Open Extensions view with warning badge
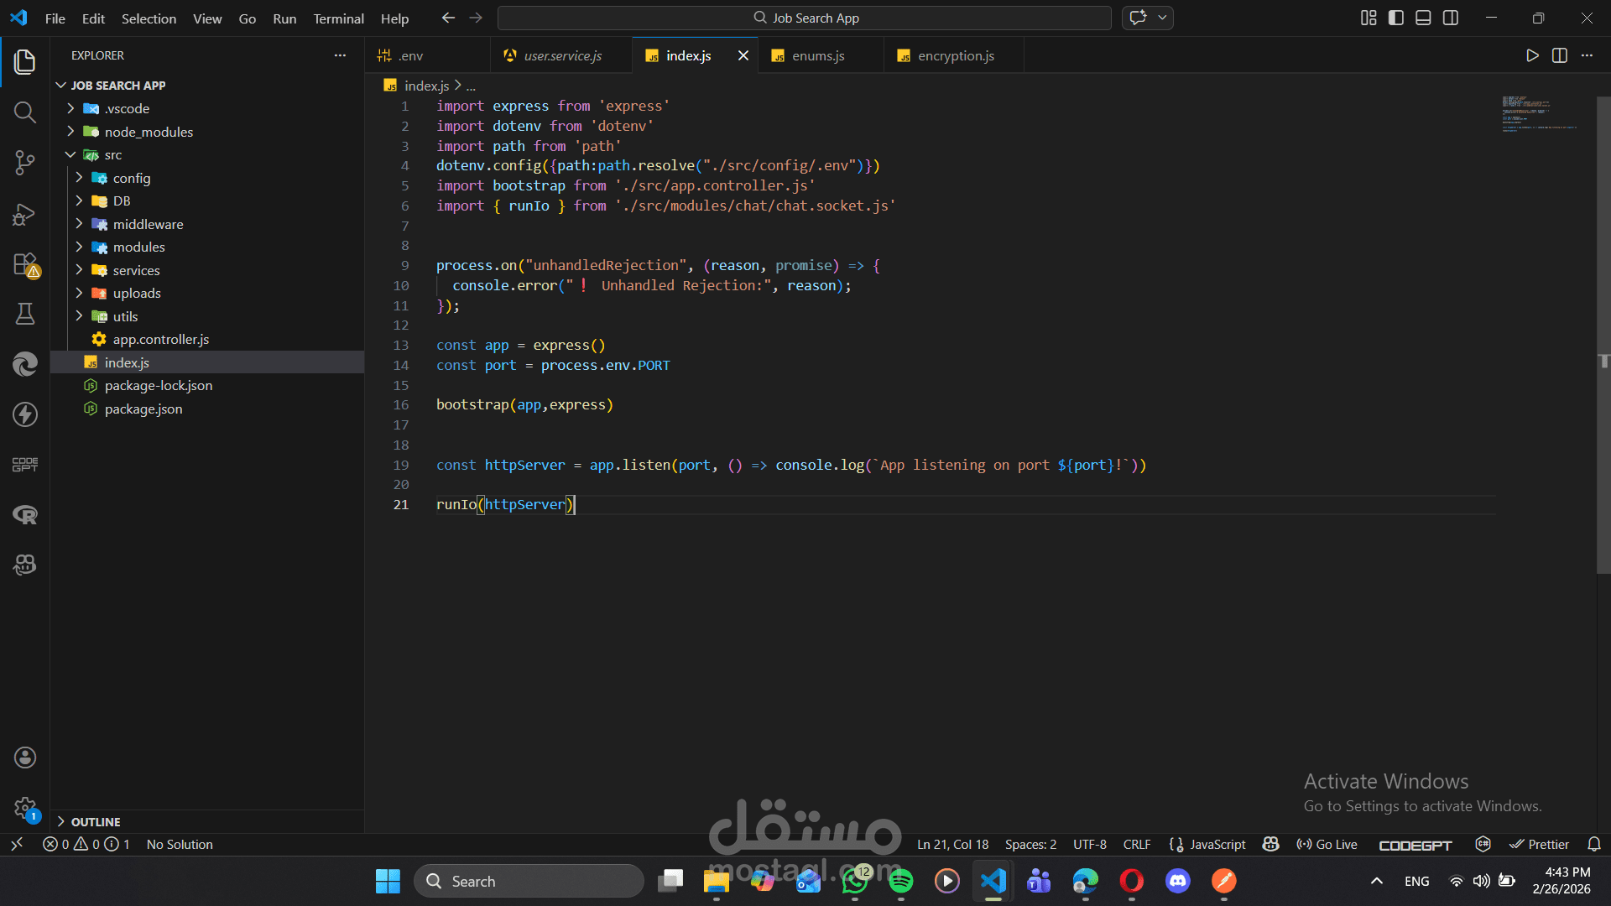Image resolution: width=1611 pixels, height=906 pixels. (25, 264)
